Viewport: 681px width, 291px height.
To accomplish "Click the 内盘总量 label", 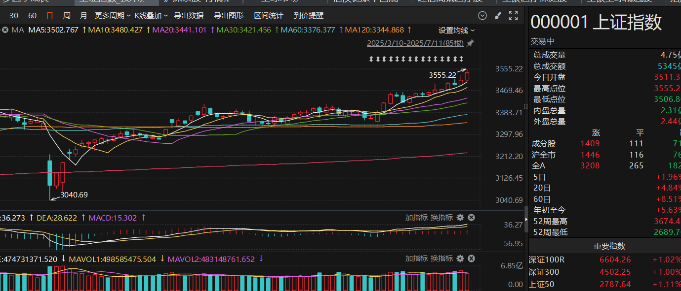I will coord(550,111).
